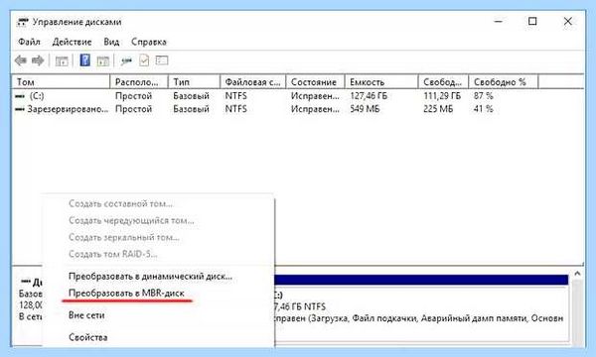Click the drive icon beside (C:) row

click(20, 96)
